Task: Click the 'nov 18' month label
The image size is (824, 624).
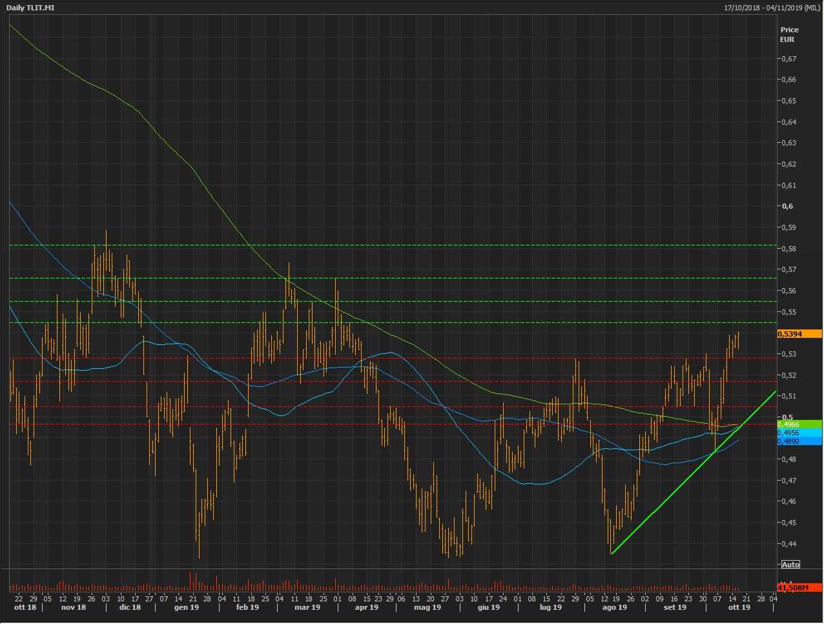Action: coord(73,607)
